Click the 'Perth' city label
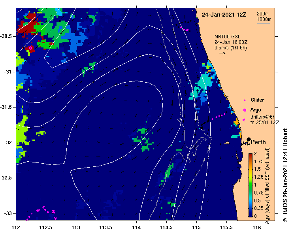 [258, 142]
